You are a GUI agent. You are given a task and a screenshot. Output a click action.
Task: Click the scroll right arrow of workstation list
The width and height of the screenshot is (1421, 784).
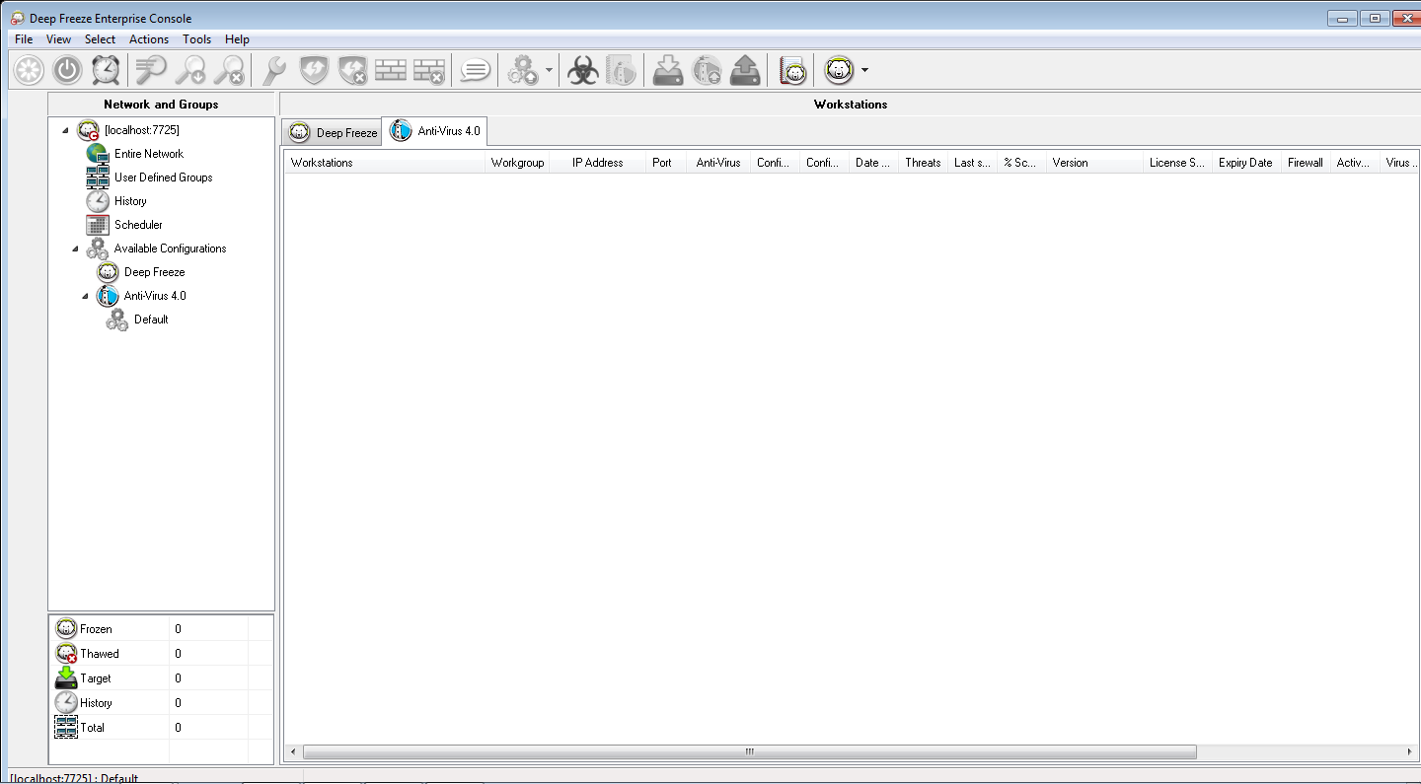click(x=1409, y=751)
